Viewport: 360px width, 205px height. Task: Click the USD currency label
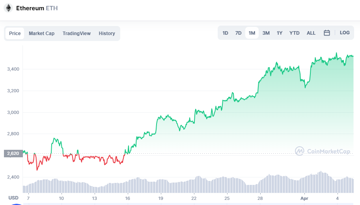click(13, 198)
